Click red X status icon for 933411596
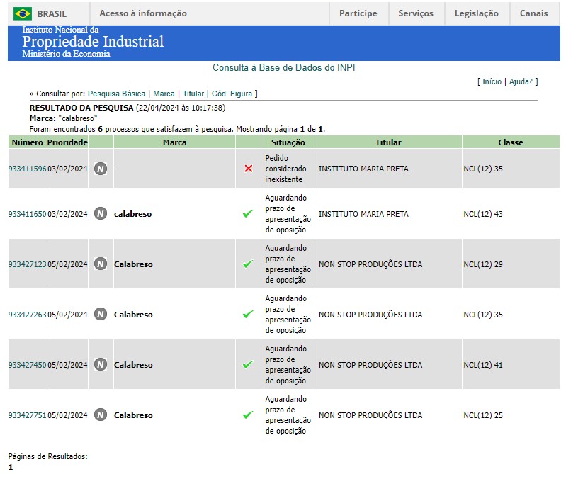 coord(249,169)
